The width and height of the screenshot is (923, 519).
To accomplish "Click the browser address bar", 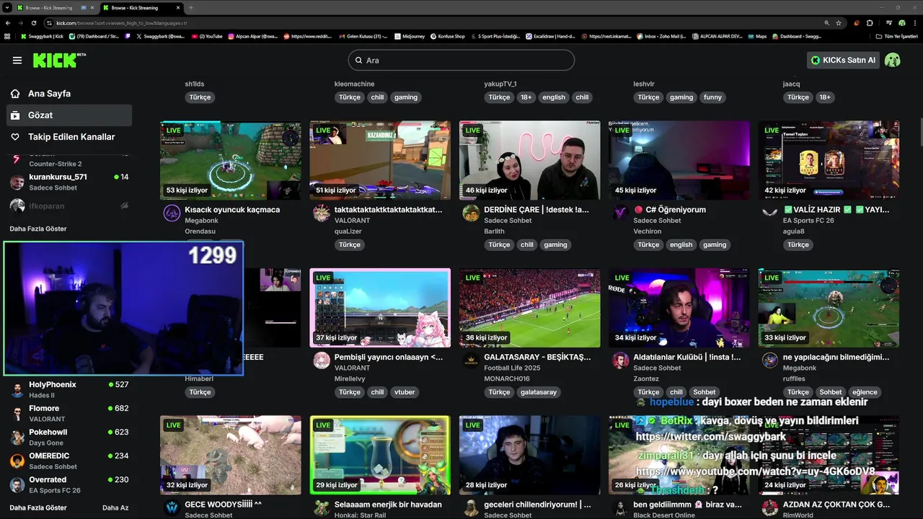I will pyautogui.click(x=433, y=23).
